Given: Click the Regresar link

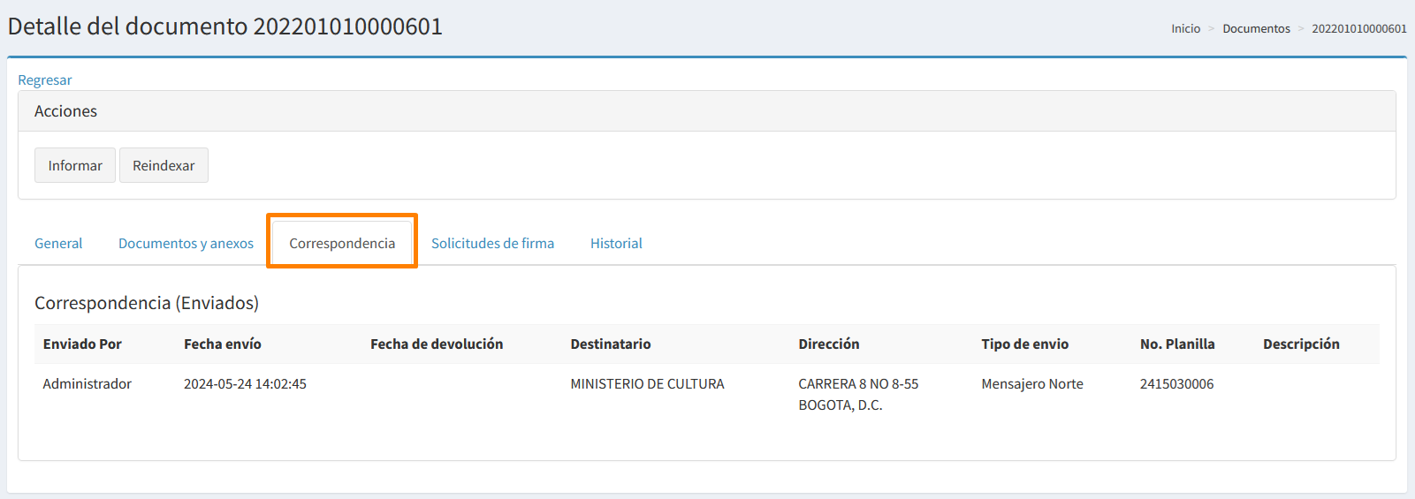Looking at the screenshot, I should [x=45, y=79].
